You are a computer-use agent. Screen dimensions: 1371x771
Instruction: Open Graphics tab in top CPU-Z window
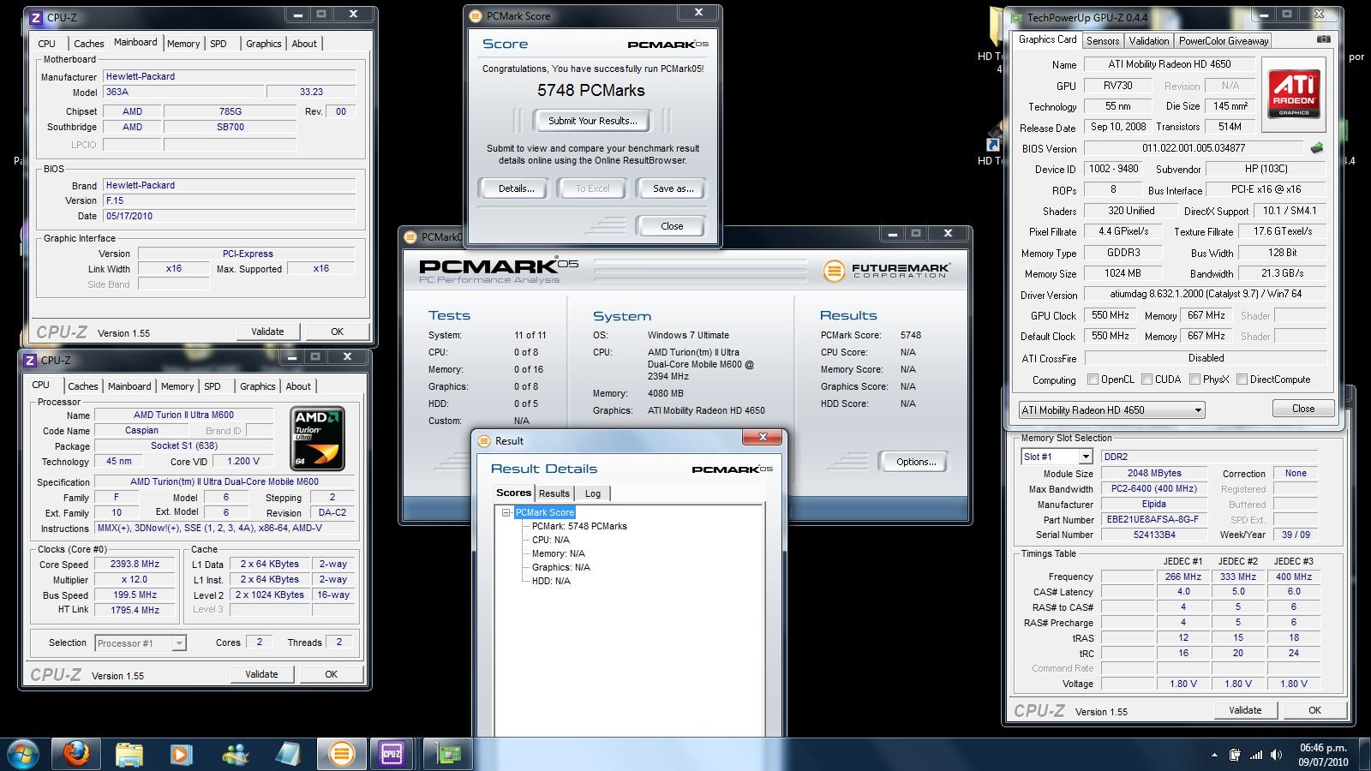[263, 44]
